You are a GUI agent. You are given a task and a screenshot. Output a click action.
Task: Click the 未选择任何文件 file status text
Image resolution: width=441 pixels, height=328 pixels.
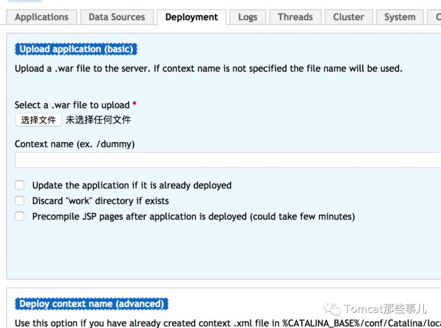coord(98,120)
